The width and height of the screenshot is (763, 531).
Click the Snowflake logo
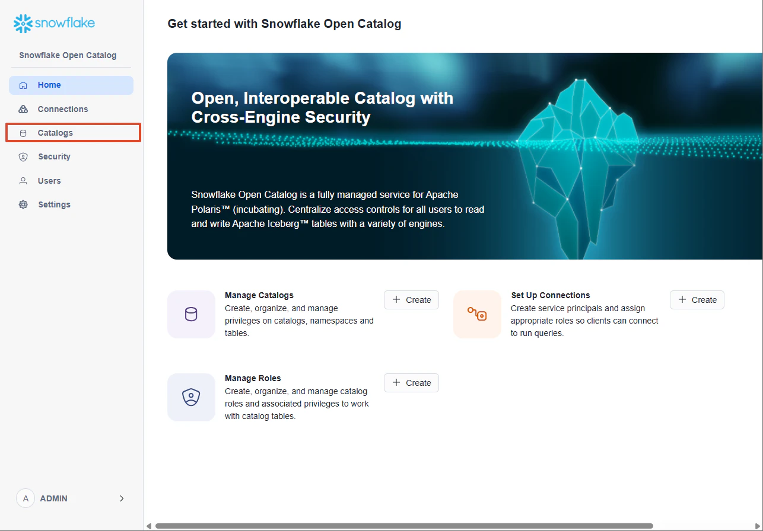[54, 23]
